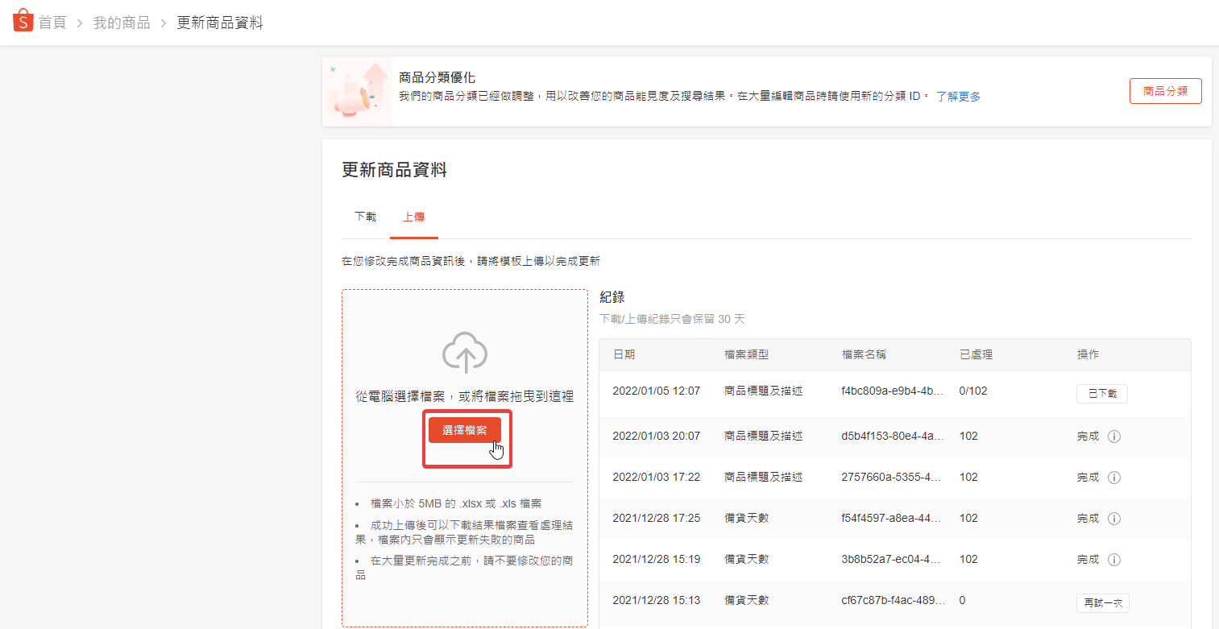The image size is (1219, 629).
Task: Click the Shopee logo icon
Action: click(x=23, y=21)
